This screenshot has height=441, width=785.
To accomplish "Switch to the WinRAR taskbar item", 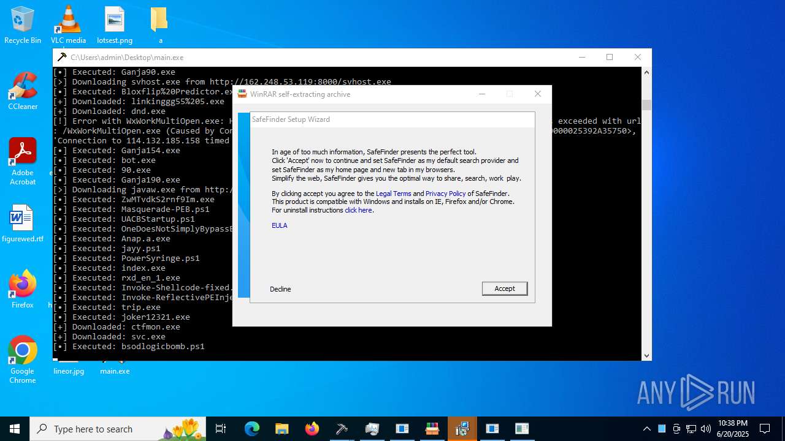I will pyautogui.click(x=432, y=429).
